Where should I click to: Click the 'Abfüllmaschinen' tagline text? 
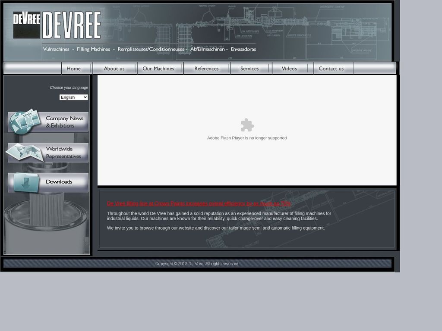point(208,49)
